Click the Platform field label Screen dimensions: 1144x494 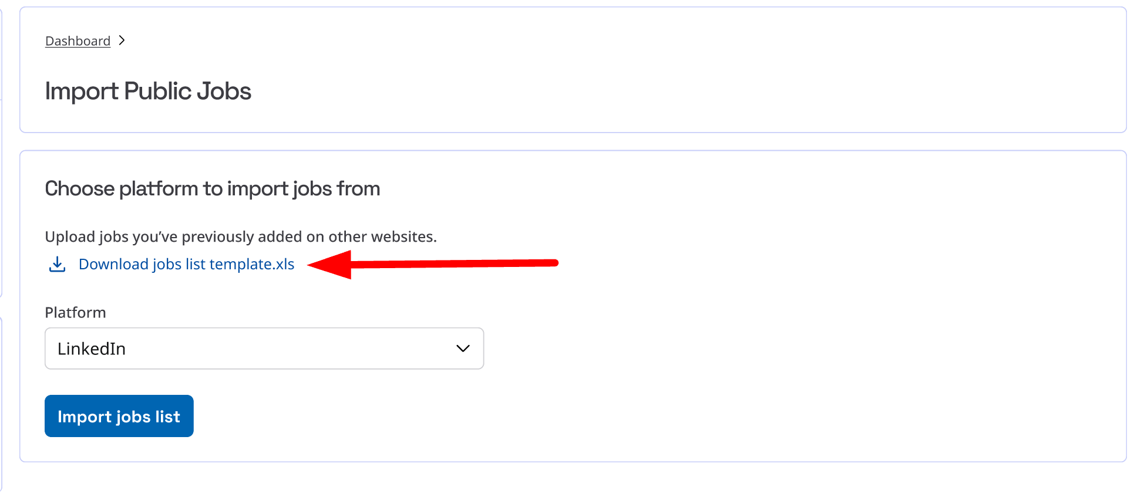[75, 313]
